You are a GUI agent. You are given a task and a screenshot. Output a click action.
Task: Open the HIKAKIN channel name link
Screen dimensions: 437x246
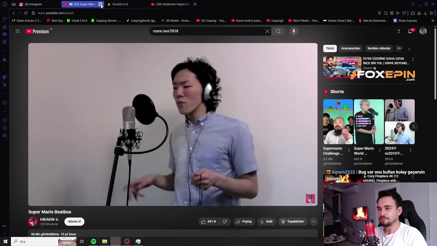tap(47, 219)
